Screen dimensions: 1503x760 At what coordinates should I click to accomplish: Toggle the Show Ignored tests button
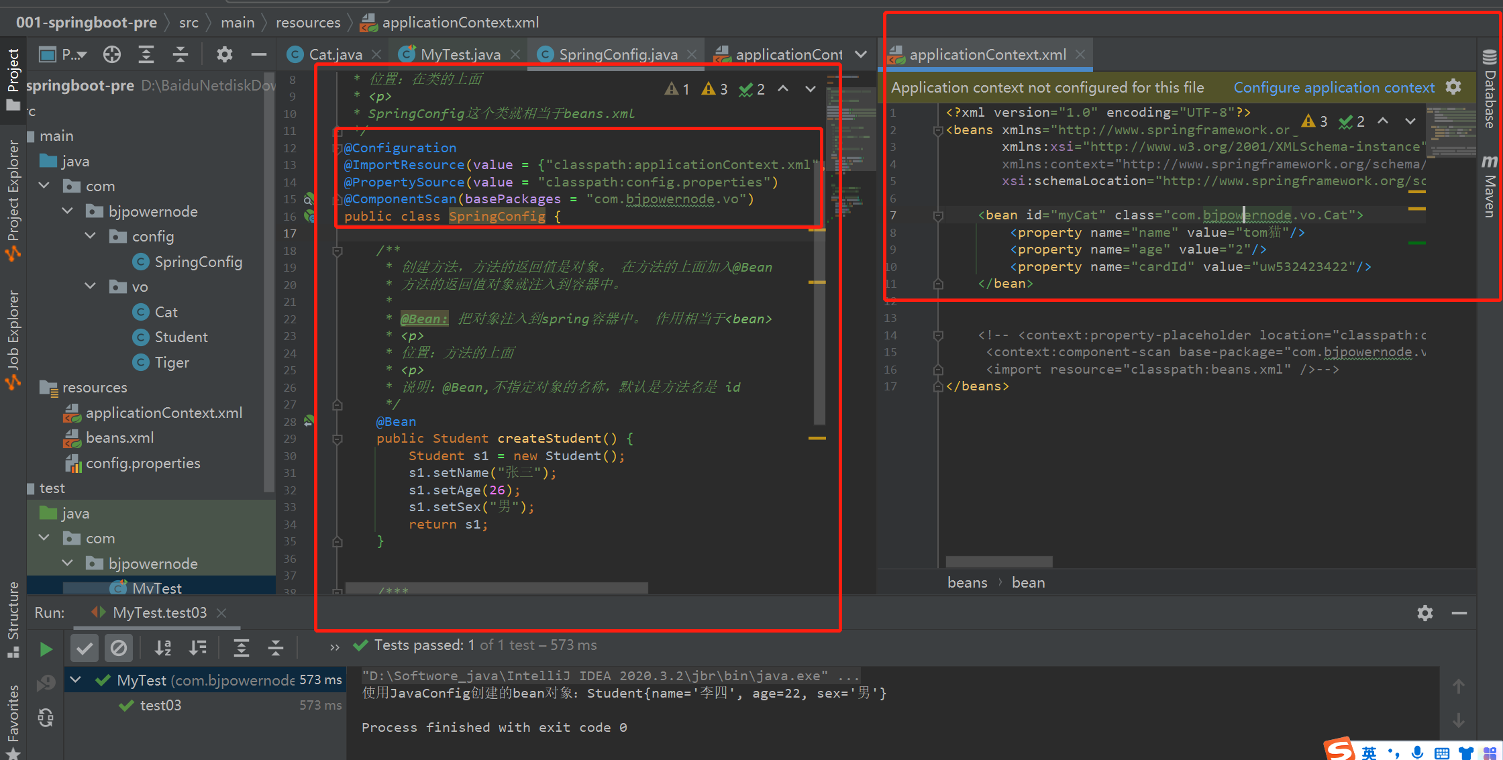tap(119, 648)
